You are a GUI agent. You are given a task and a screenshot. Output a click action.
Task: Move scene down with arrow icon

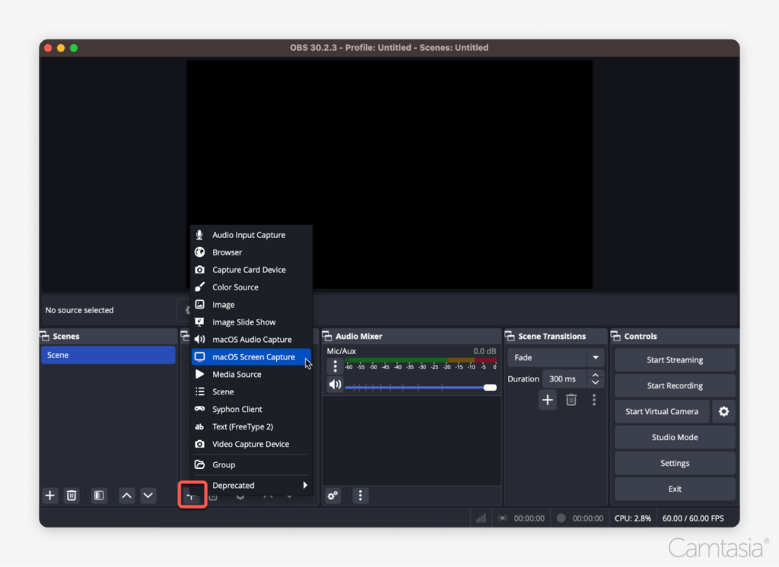tap(148, 496)
